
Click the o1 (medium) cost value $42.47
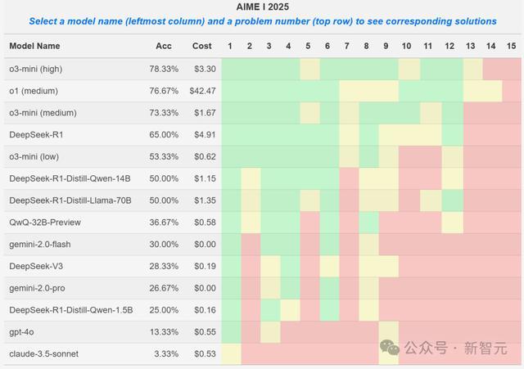click(x=202, y=91)
